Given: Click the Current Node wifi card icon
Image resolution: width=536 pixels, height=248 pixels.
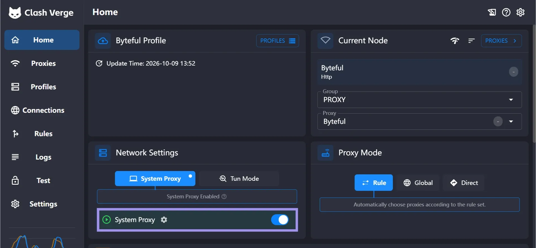Looking at the screenshot, I should (x=325, y=41).
